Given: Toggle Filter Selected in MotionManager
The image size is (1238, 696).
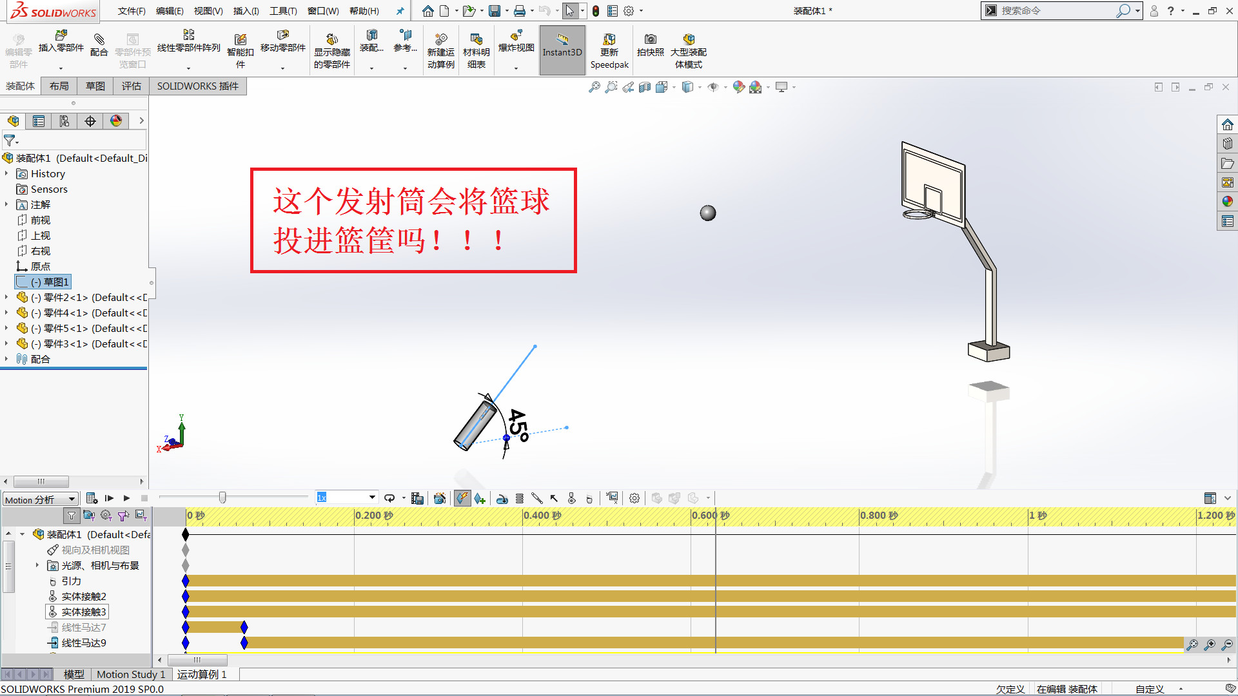Looking at the screenshot, I should 124,516.
